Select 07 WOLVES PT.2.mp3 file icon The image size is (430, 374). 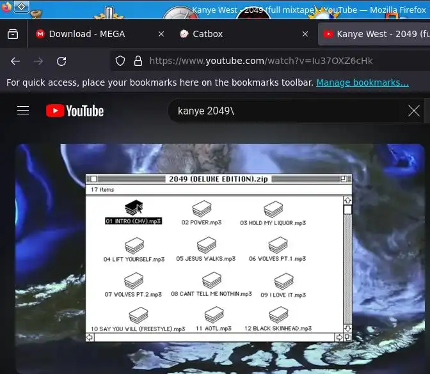[x=134, y=281]
